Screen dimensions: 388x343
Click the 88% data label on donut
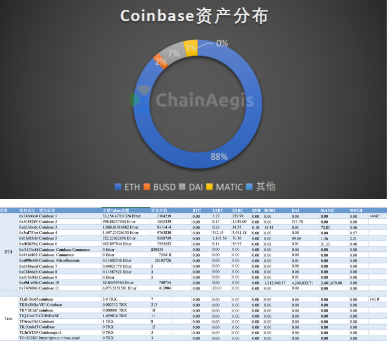coord(219,157)
